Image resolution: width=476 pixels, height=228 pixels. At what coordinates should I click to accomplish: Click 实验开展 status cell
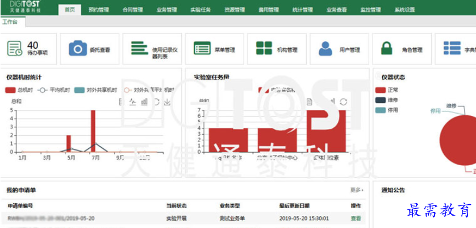tap(176, 218)
